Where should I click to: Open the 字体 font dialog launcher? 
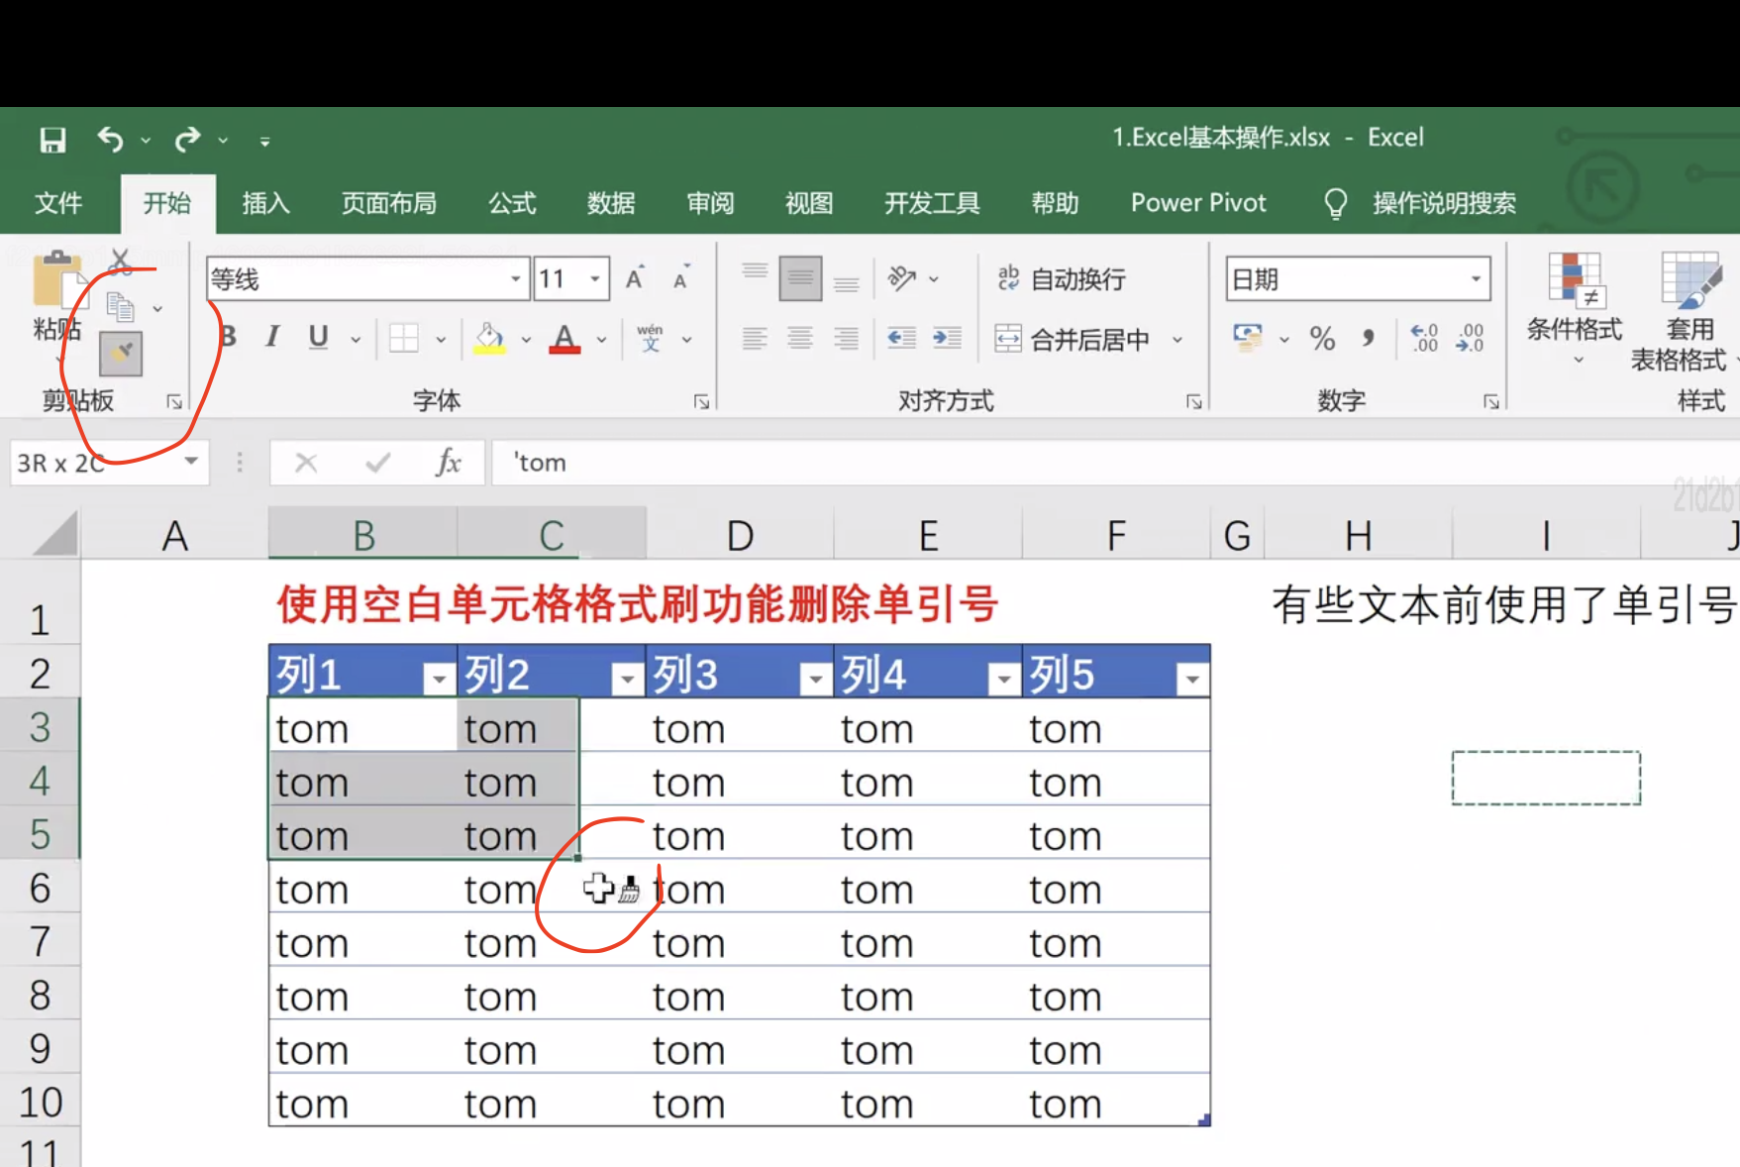click(701, 402)
